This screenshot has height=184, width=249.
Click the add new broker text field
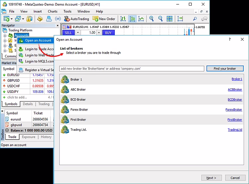(131, 69)
